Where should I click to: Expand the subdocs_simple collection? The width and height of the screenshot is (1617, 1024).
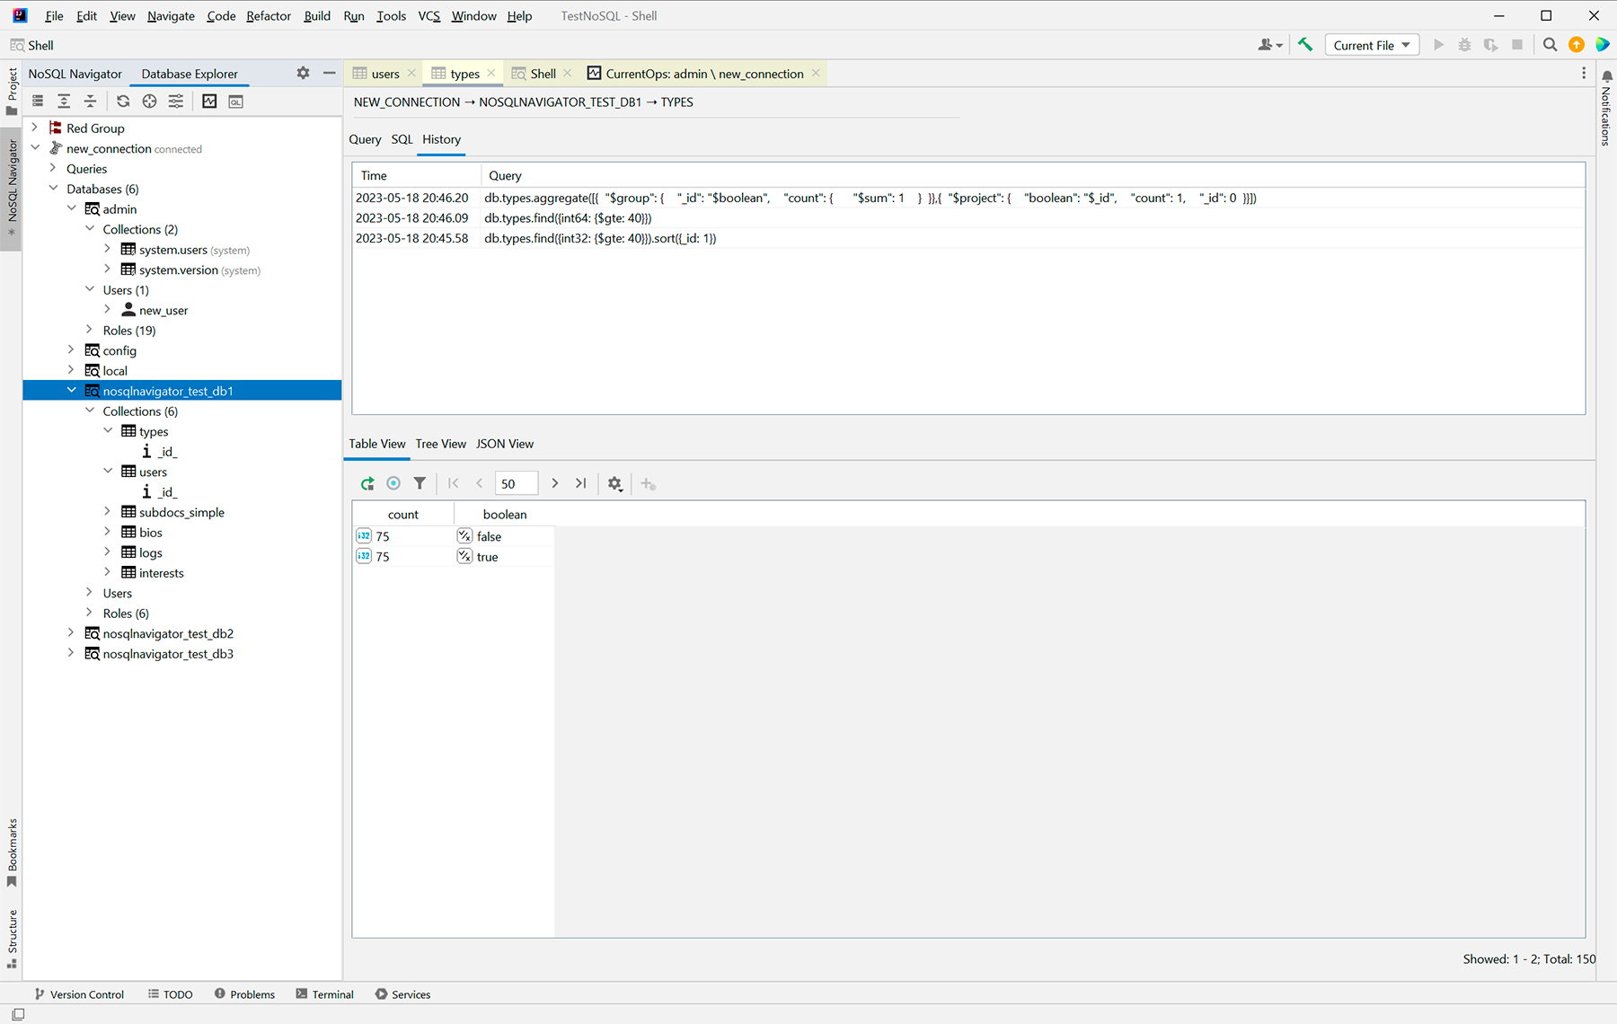(x=108, y=512)
